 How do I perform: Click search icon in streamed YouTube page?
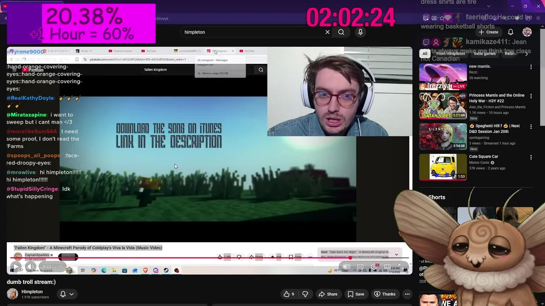261,70
